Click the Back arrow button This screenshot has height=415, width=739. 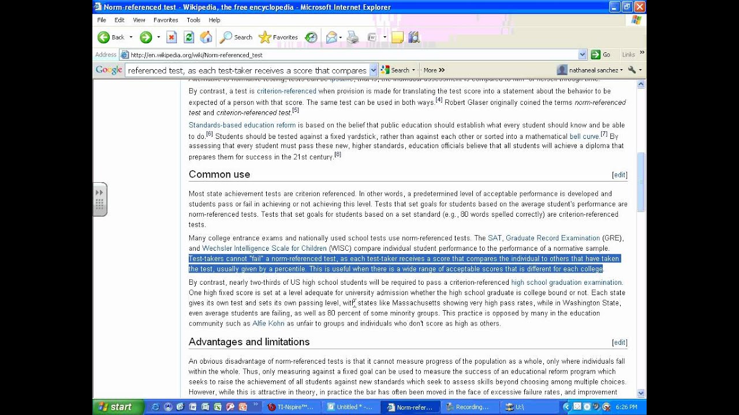coord(111,37)
